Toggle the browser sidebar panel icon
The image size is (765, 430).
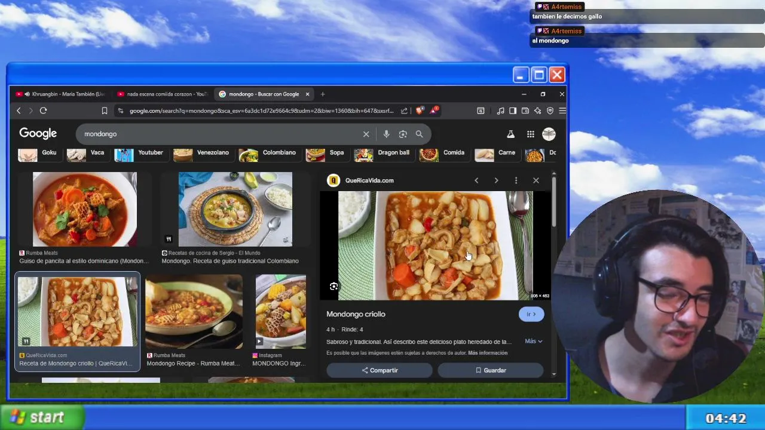[513, 110]
